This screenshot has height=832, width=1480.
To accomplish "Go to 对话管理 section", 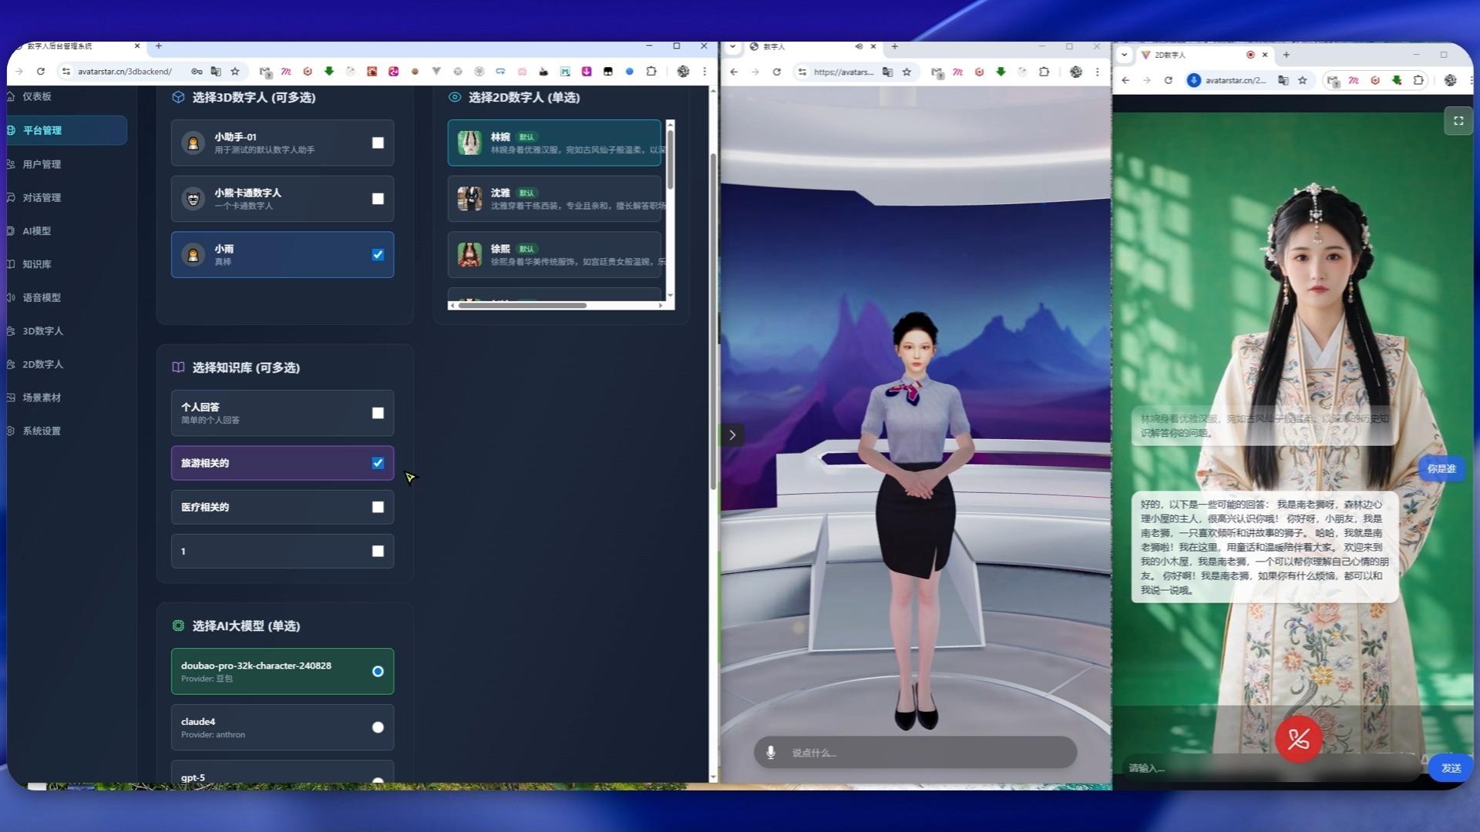I will (x=41, y=197).
